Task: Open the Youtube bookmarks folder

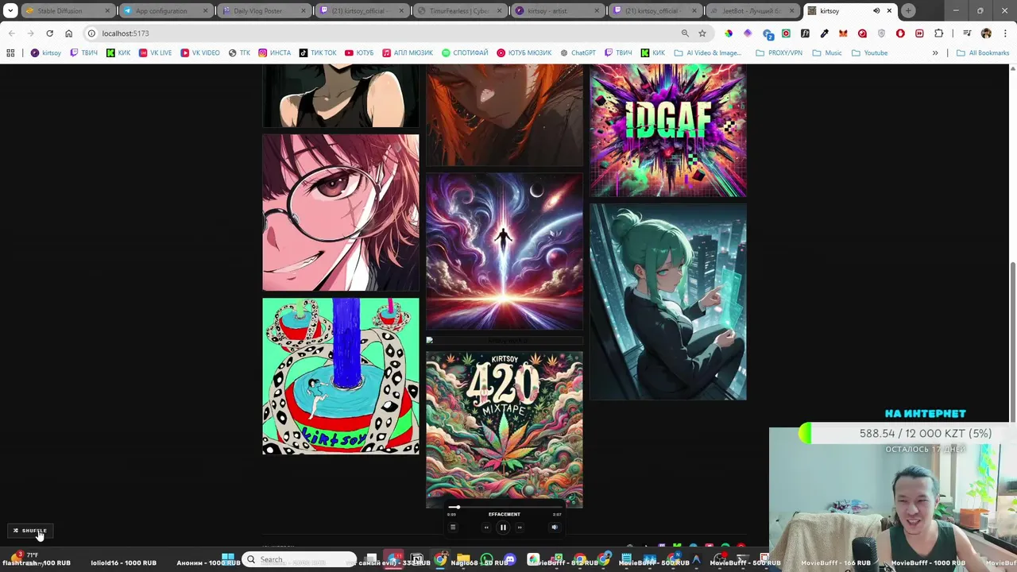Action: point(869,53)
